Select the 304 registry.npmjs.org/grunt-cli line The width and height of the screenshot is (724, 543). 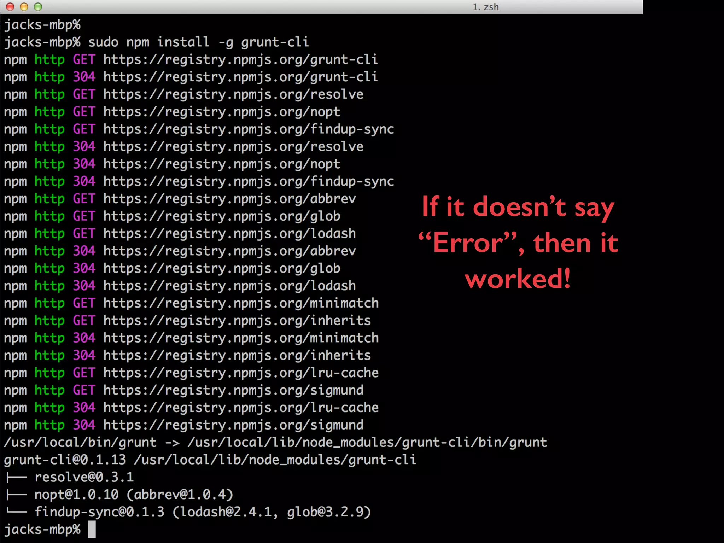click(x=191, y=77)
